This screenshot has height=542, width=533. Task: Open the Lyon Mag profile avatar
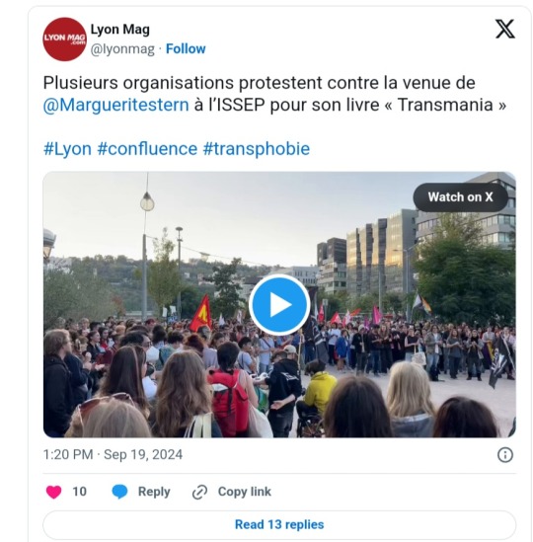point(64,39)
